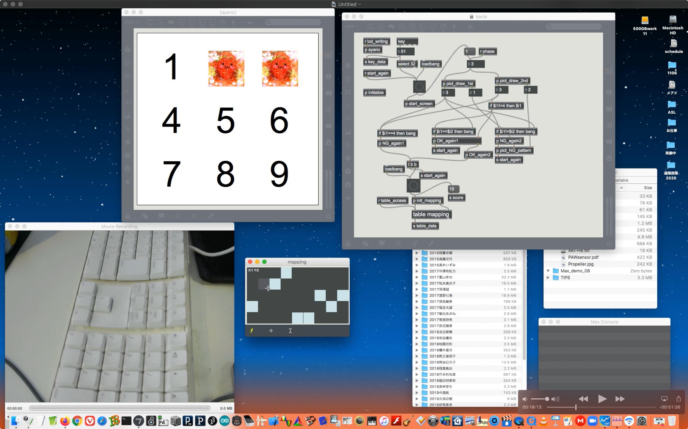The width and height of the screenshot is (688, 429).
Task: Open the Untitled title dropdown chevron
Action: click(x=360, y=4)
